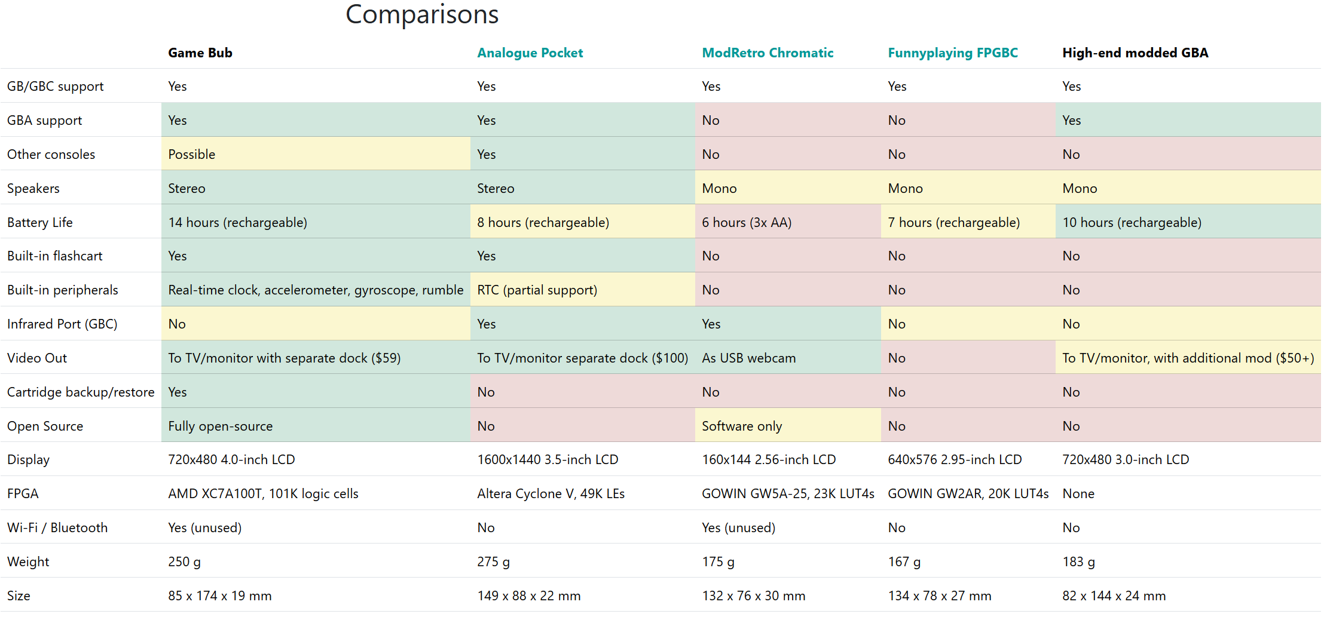Click the 85 x 174 x 19 mm cell

[x=219, y=595]
